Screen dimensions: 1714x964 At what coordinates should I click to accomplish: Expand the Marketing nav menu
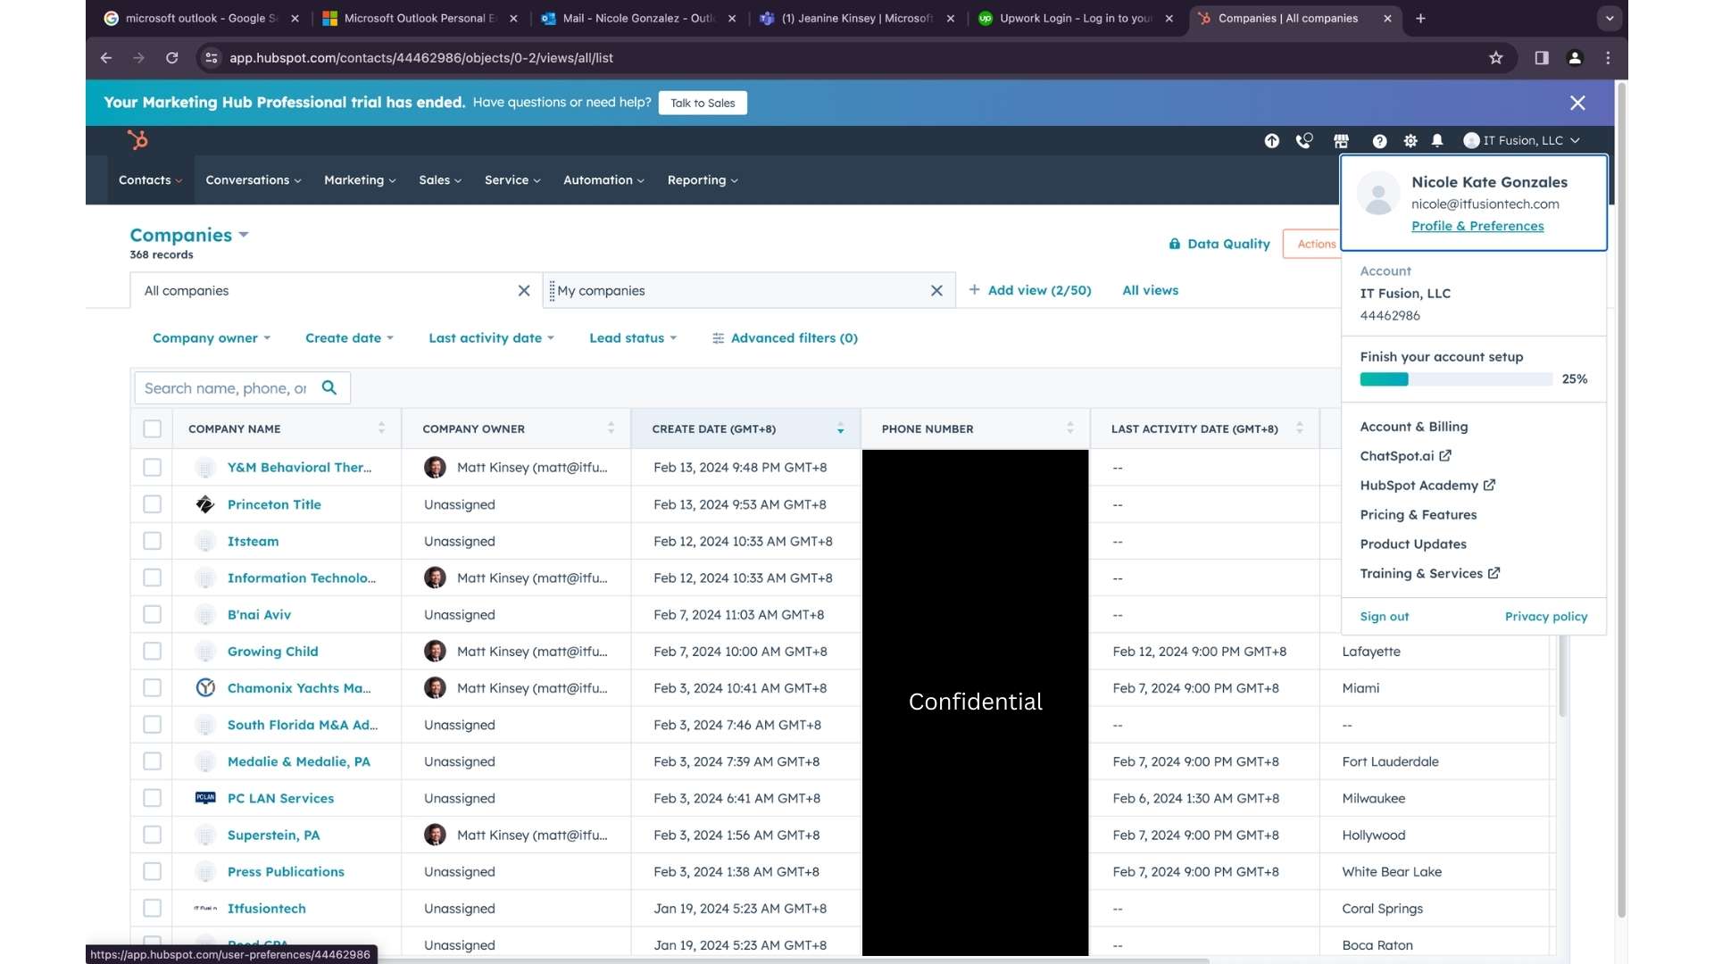coord(360,180)
